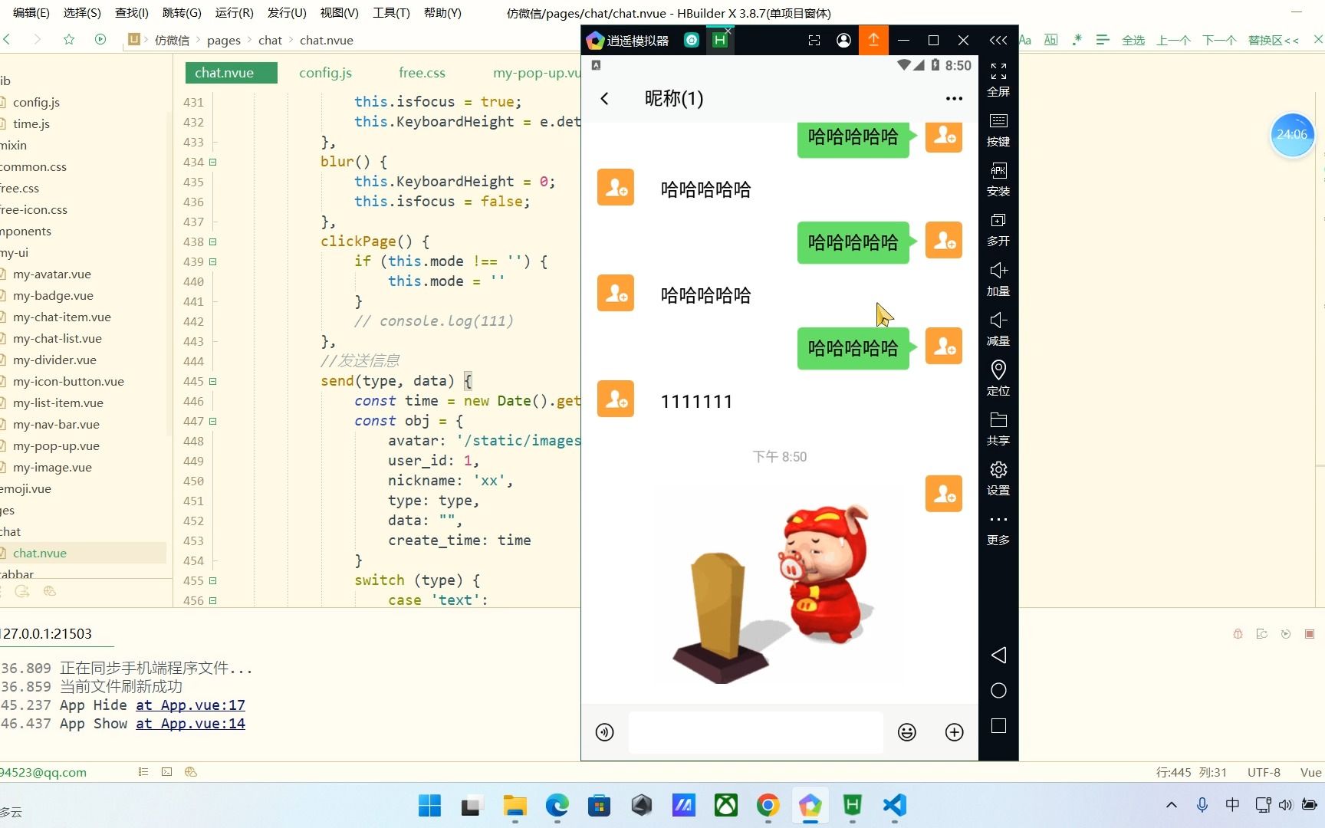Click the run play icon in toolbar
This screenshot has width=1325, height=828.
100,39
